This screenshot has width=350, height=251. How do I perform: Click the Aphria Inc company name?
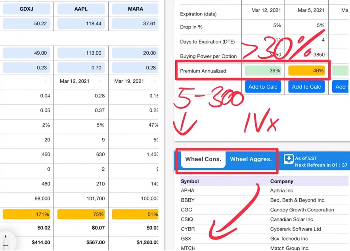281,190
